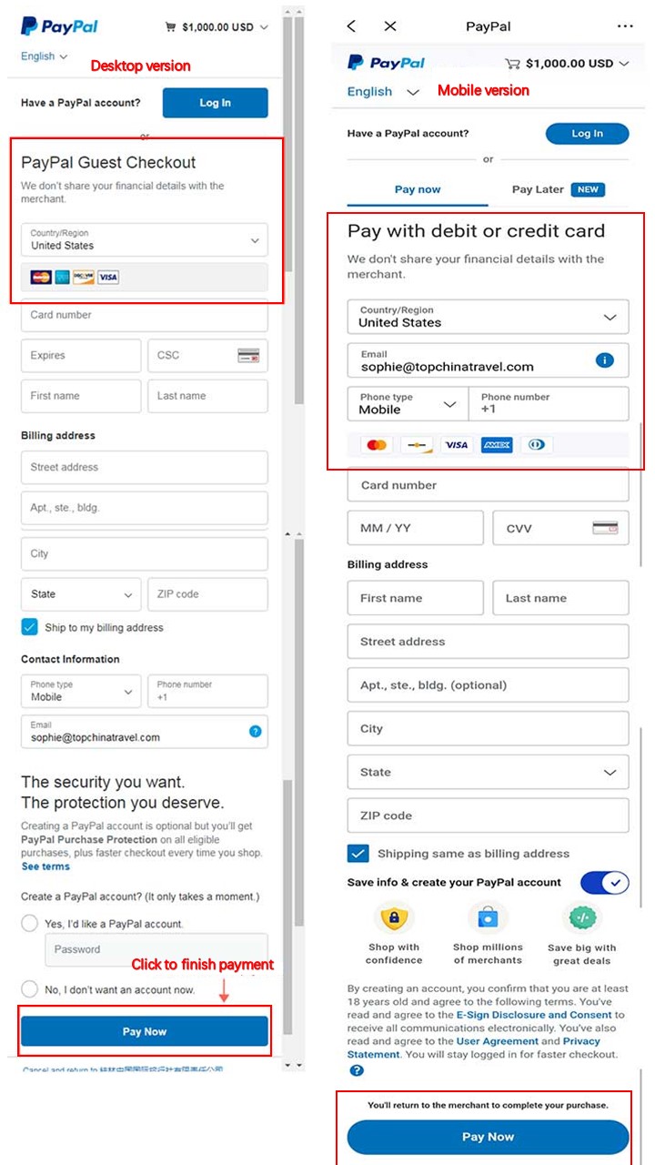Click the email info icon in mobile form
655x1165 pixels.
click(x=604, y=360)
